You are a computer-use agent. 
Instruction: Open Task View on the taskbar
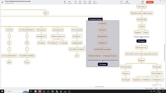pyautogui.click(x=31, y=91)
